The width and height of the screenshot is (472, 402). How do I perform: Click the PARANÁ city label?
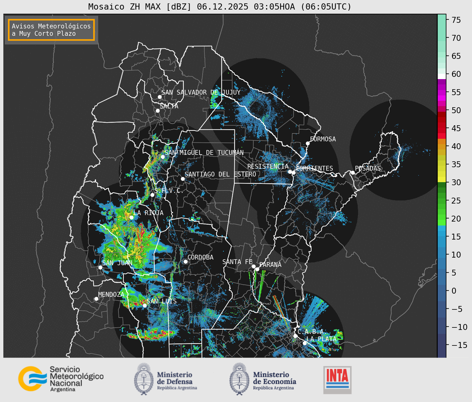[x=270, y=265]
